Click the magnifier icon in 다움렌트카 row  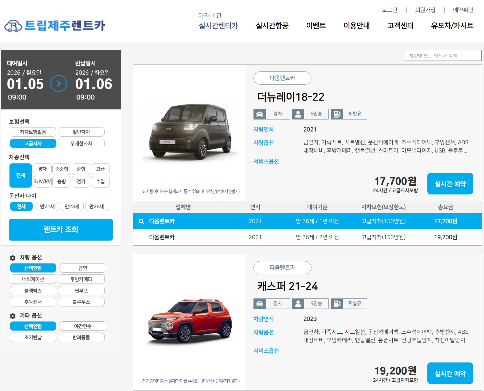141,221
